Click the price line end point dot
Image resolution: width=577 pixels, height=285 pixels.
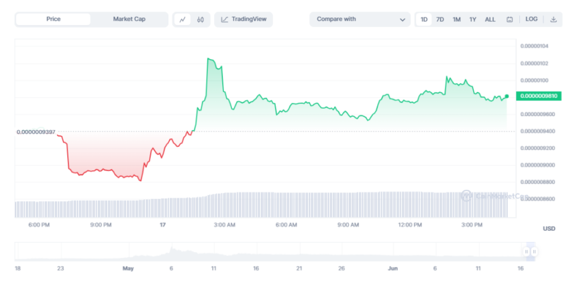(x=507, y=97)
